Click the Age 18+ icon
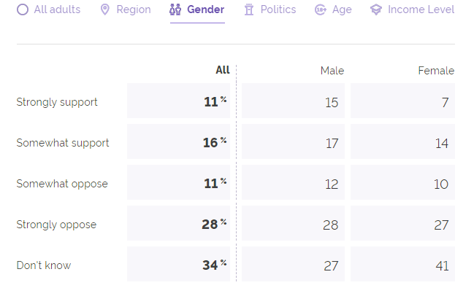 321,9
